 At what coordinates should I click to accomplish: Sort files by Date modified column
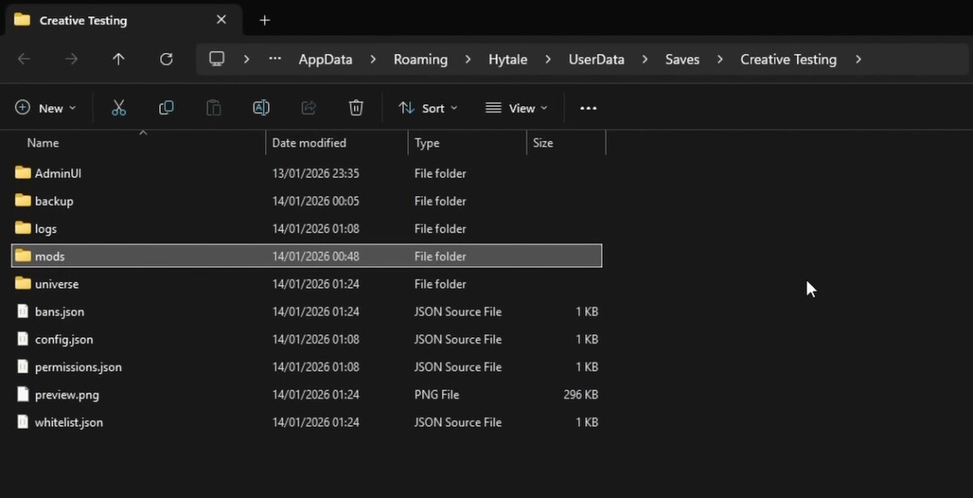pyautogui.click(x=309, y=143)
